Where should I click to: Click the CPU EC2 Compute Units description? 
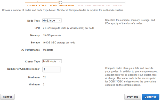[68, 28]
